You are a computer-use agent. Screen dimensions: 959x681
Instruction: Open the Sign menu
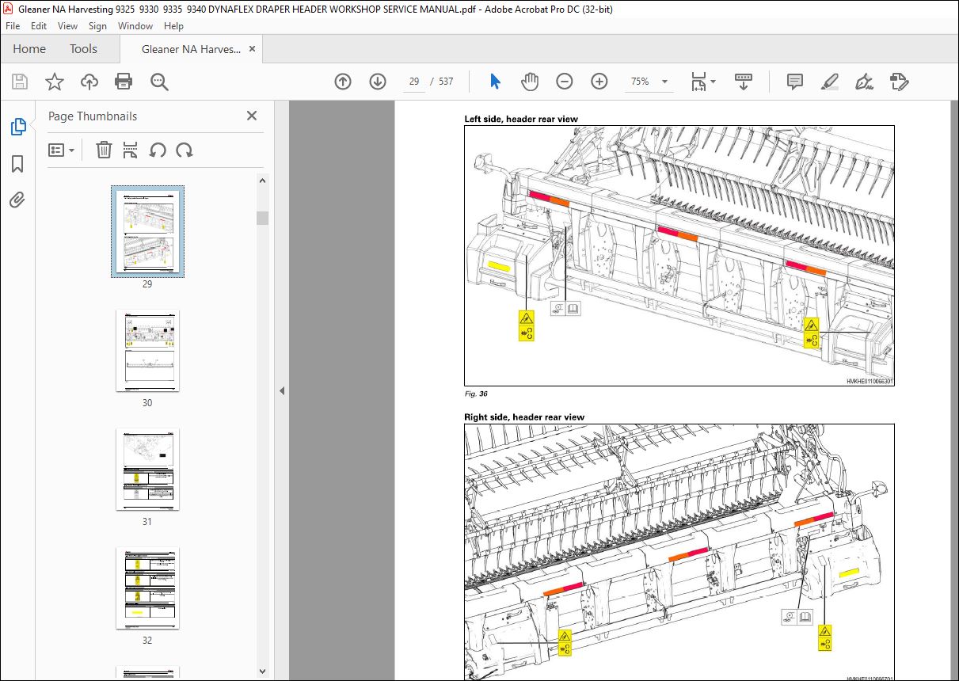coord(97,26)
